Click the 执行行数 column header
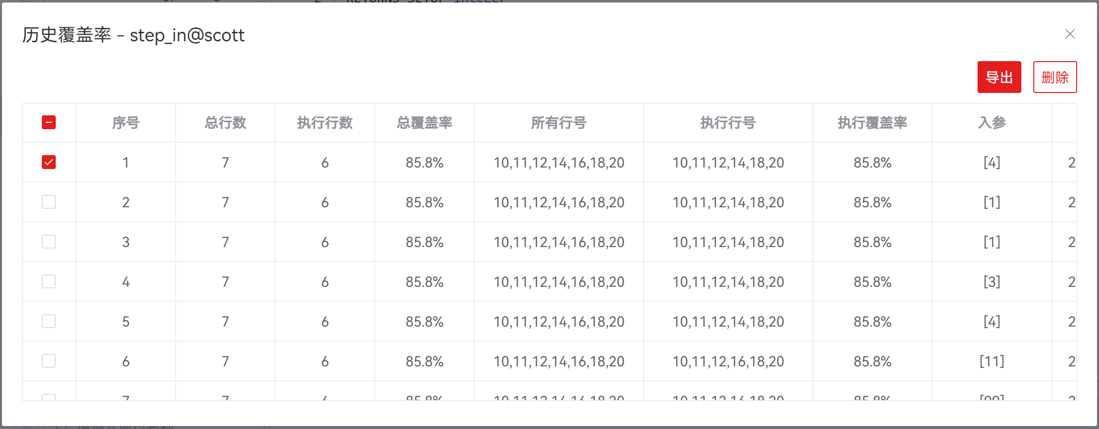Image resolution: width=1099 pixels, height=429 pixels. coord(325,123)
